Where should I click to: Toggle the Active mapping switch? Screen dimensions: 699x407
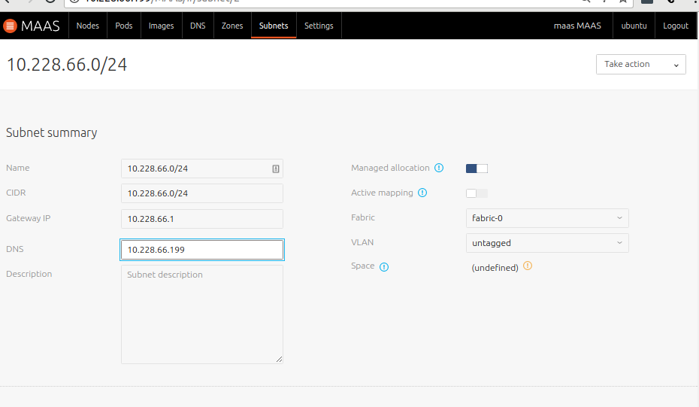pyautogui.click(x=477, y=193)
